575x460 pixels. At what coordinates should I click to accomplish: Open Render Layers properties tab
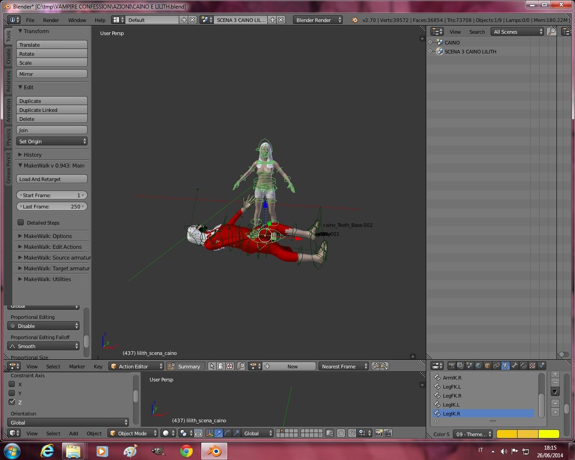(460, 366)
